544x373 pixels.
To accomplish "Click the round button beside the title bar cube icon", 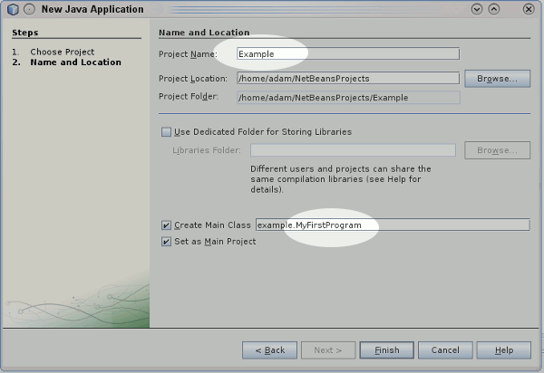I will (29, 9).
